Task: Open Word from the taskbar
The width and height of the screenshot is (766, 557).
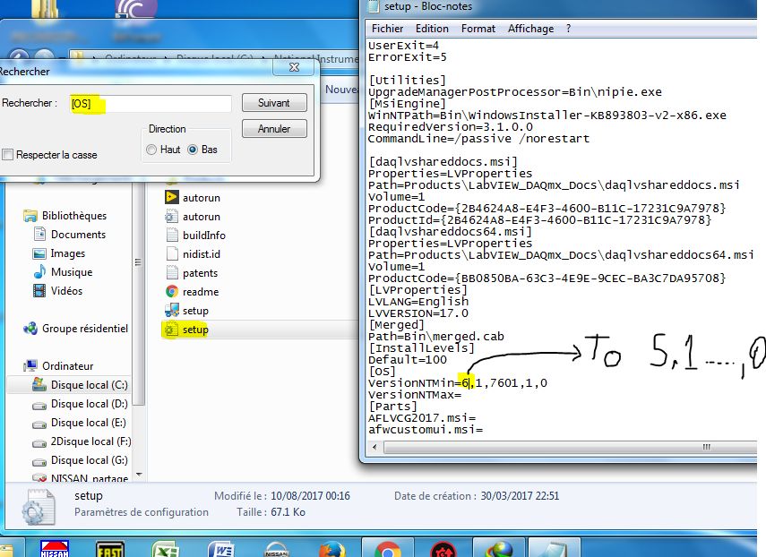Action: (x=221, y=549)
